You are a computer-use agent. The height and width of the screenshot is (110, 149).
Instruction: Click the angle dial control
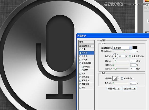(x=115, y=56)
